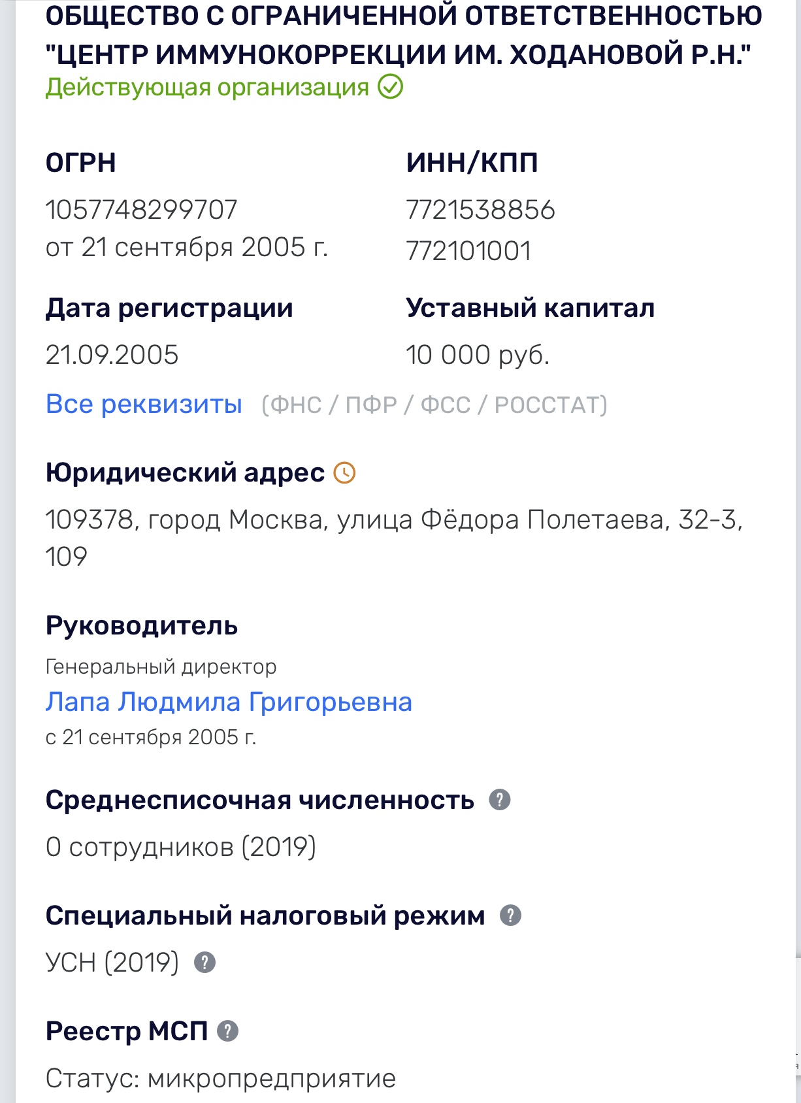Open director Лапа Людмила Григорьевна profile link
801x1103 pixels.
coord(229,702)
